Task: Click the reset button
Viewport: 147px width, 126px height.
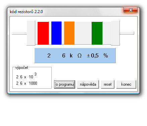Action: (x=108, y=84)
